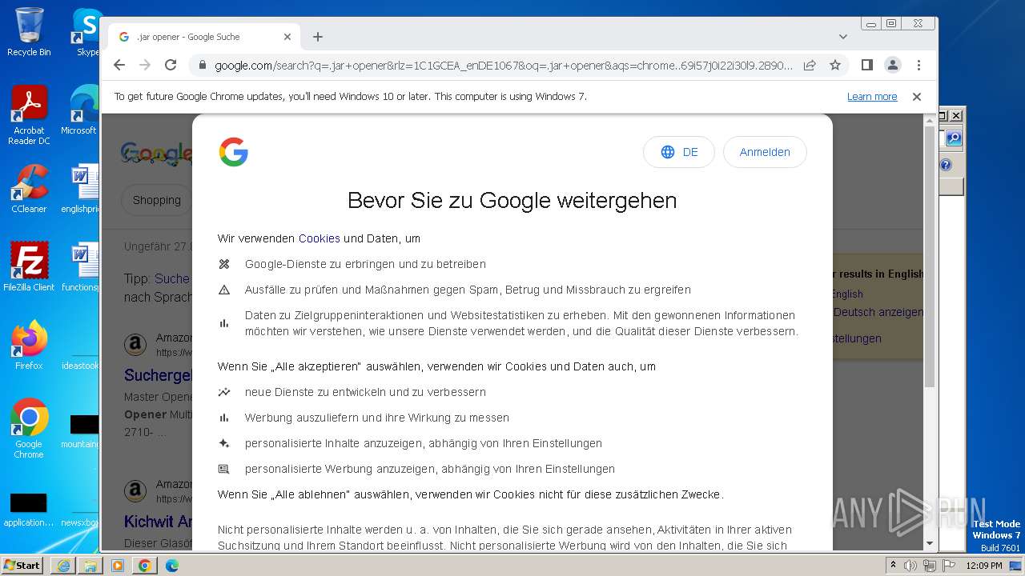This screenshot has height=576, width=1025.
Task: Select the '.jar opener - Google Suche' tab
Action: (204, 37)
